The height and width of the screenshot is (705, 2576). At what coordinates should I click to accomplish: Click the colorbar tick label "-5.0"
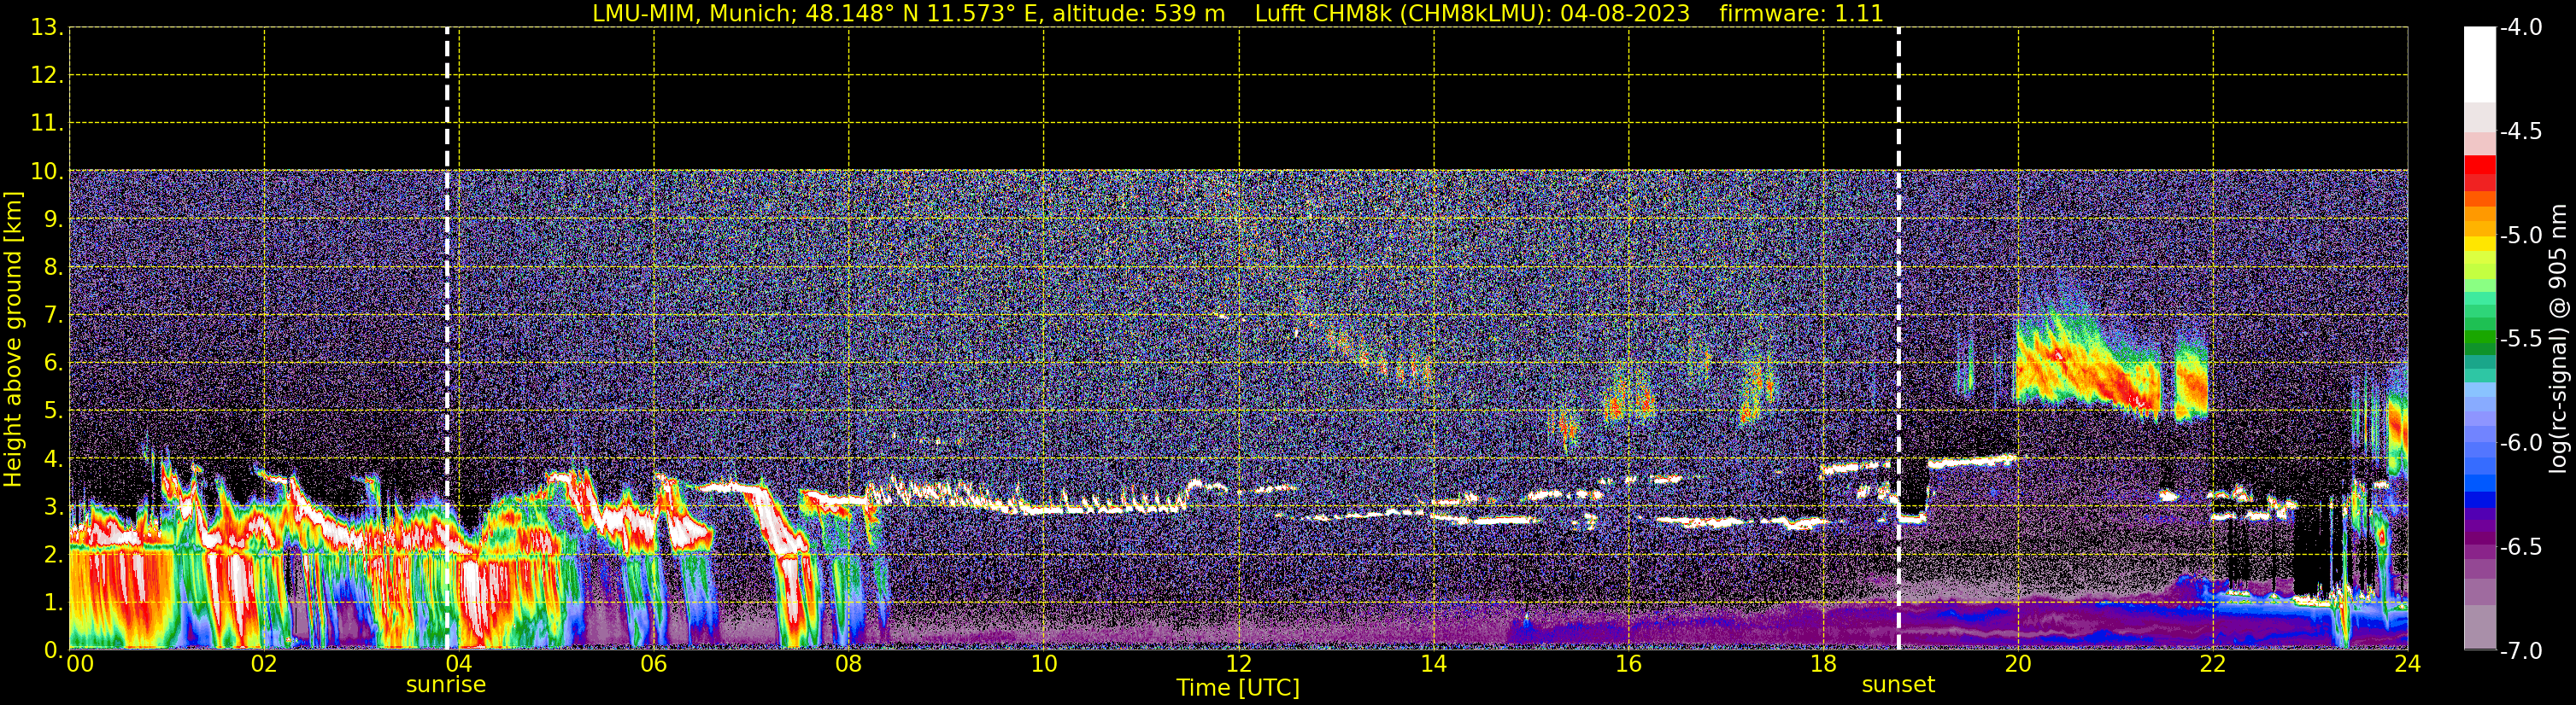point(2520,235)
